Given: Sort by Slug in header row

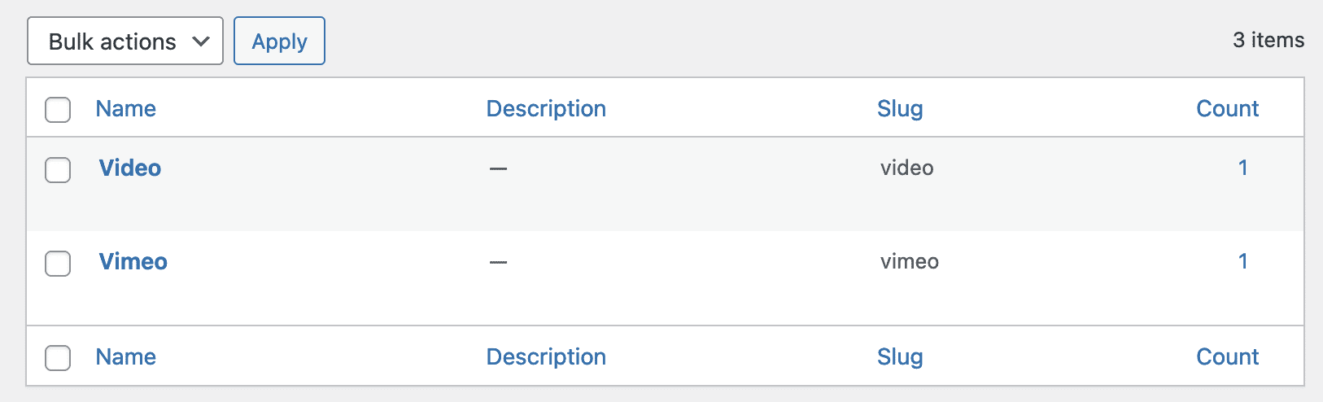Looking at the screenshot, I should coord(900,109).
